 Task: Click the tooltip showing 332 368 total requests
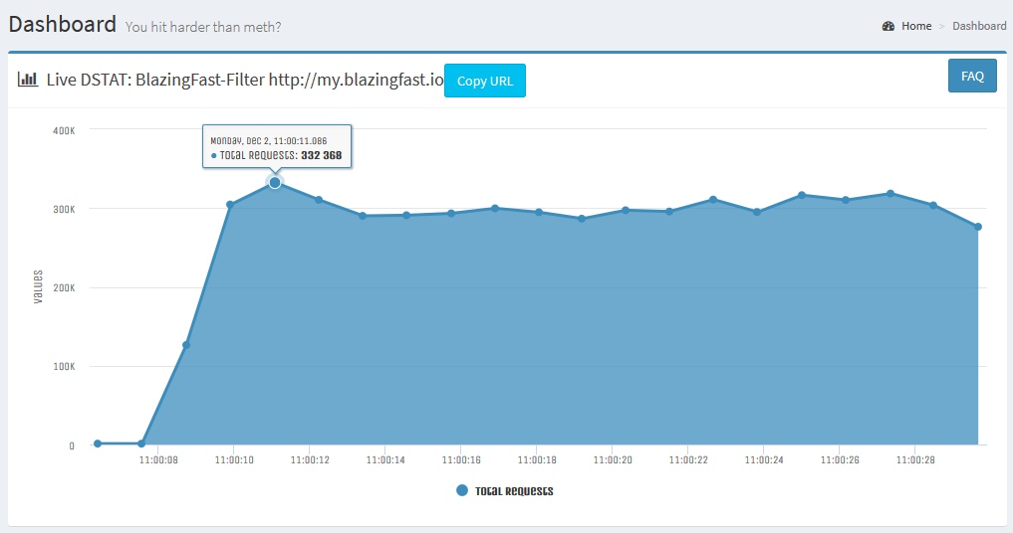(277, 146)
